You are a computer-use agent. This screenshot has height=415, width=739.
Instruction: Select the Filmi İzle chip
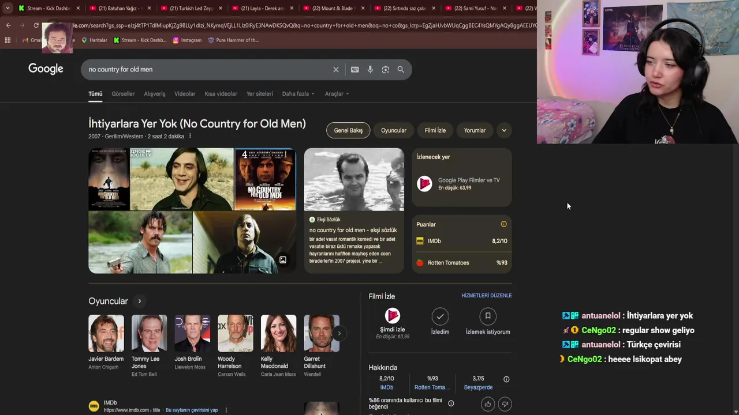point(435,130)
